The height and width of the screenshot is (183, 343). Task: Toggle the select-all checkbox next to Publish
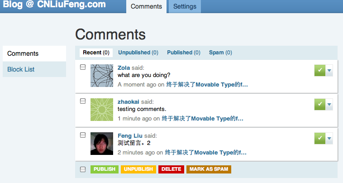(x=83, y=169)
